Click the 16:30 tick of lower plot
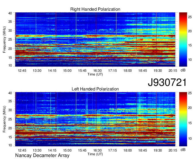195x159 pixels. tap(97, 150)
